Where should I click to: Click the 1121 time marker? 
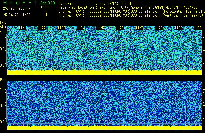(22, 28)
